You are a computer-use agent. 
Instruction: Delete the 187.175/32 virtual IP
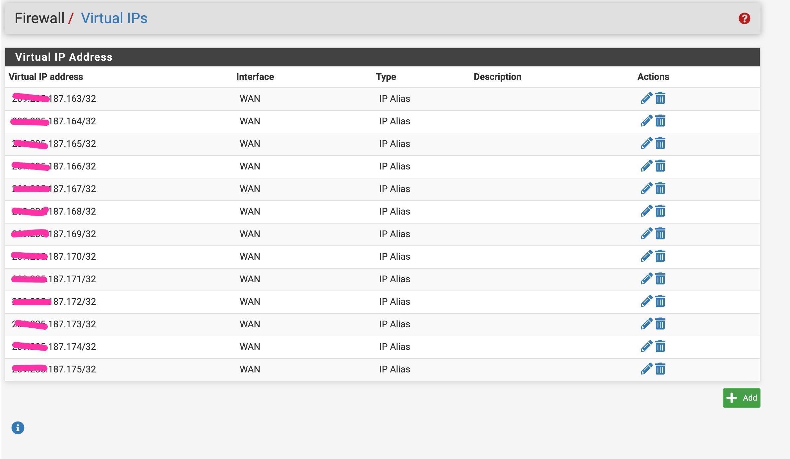pyautogui.click(x=660, y=369)
